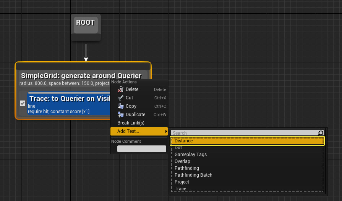Click the Ctrl+X shortcut text
Image resolution: width=342 pixels, height=201 pixels.
pos(160,98)
